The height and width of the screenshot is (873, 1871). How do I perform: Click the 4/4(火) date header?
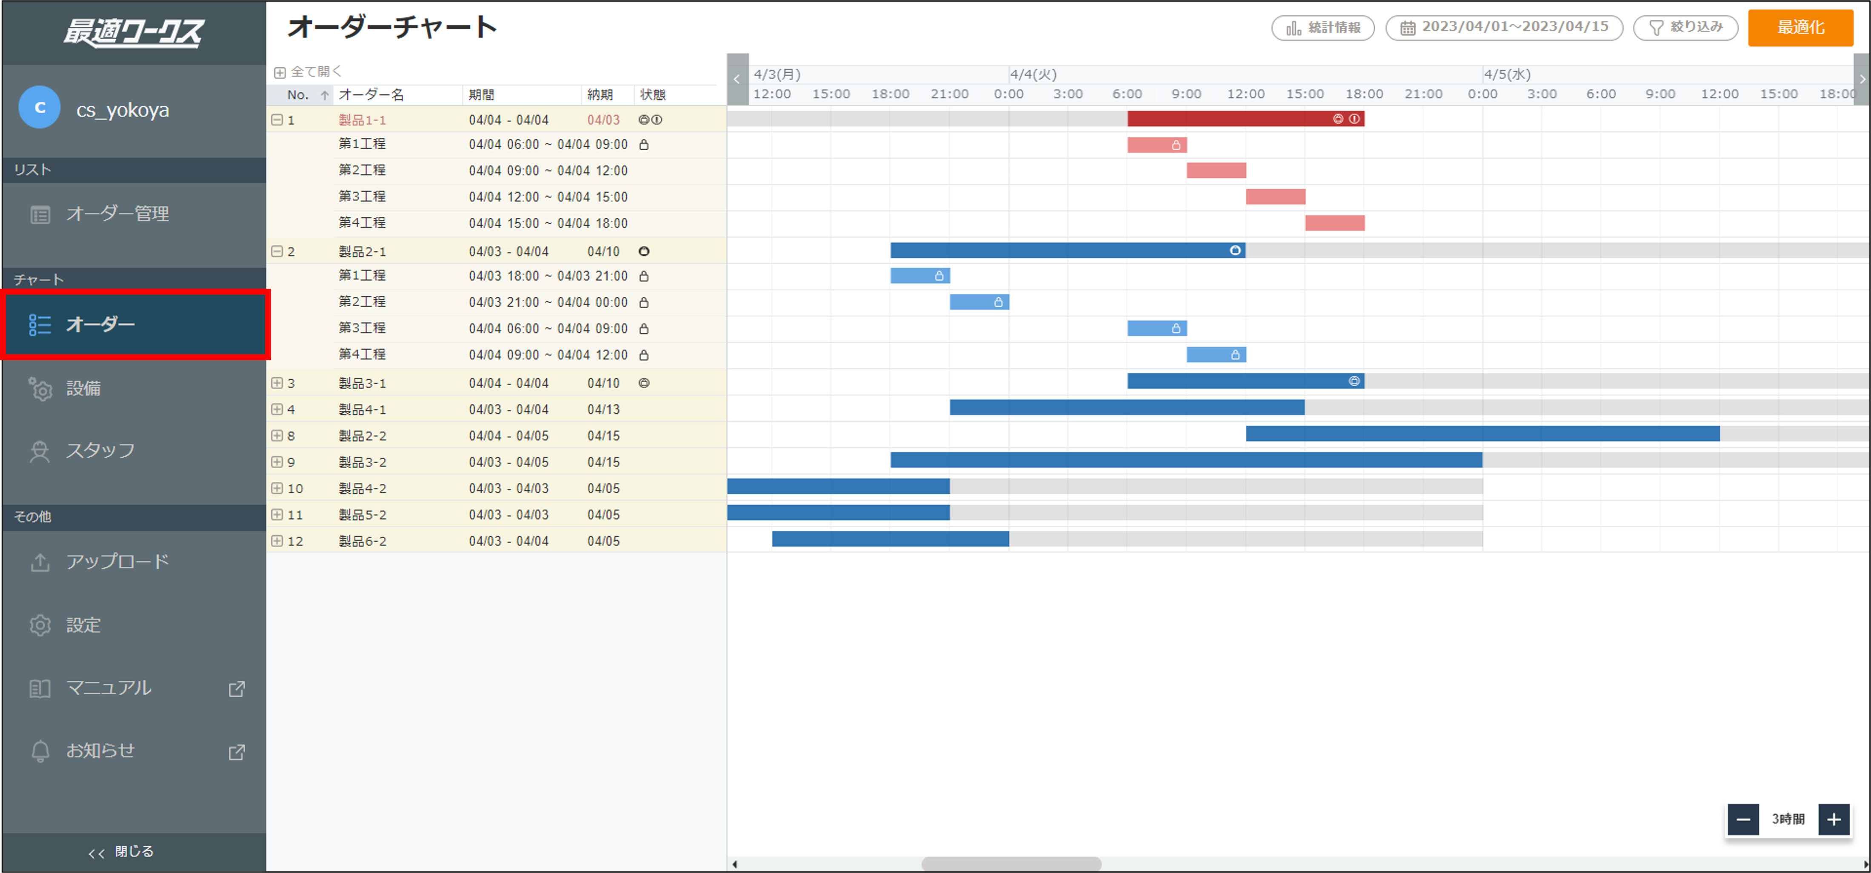[1033, 74]
